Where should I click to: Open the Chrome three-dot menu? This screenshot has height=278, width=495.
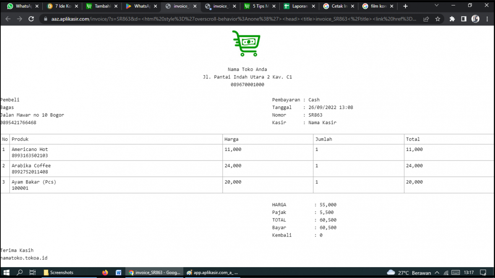pyautogui.click(x=487, y=19)
